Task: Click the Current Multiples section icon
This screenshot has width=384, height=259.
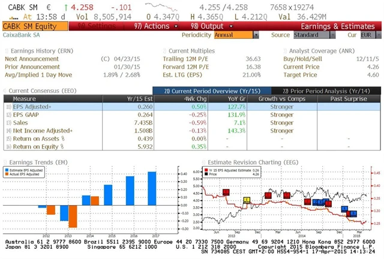Action: coord(166,51)
